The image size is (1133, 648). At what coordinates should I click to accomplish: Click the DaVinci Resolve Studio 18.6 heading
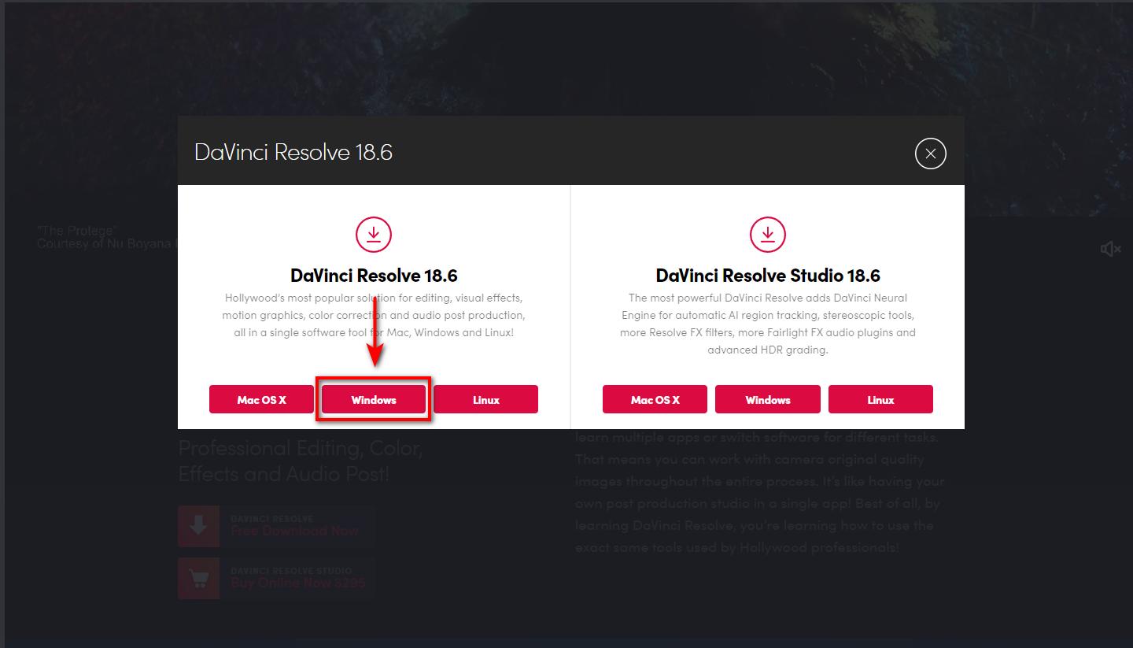tap(767, 276)
